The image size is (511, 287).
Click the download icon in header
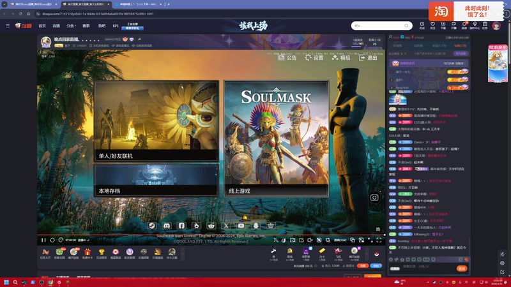point(443,26)
